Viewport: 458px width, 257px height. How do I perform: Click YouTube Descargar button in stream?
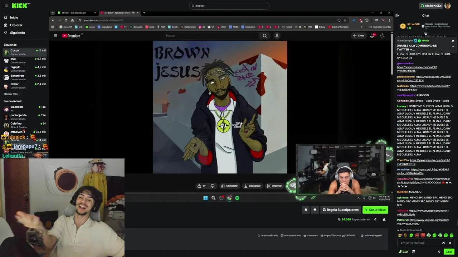[252, 186]
